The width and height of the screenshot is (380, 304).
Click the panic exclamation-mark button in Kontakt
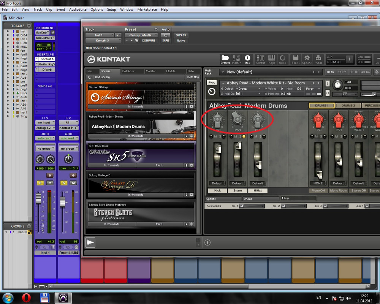click(x=350, y=59)
